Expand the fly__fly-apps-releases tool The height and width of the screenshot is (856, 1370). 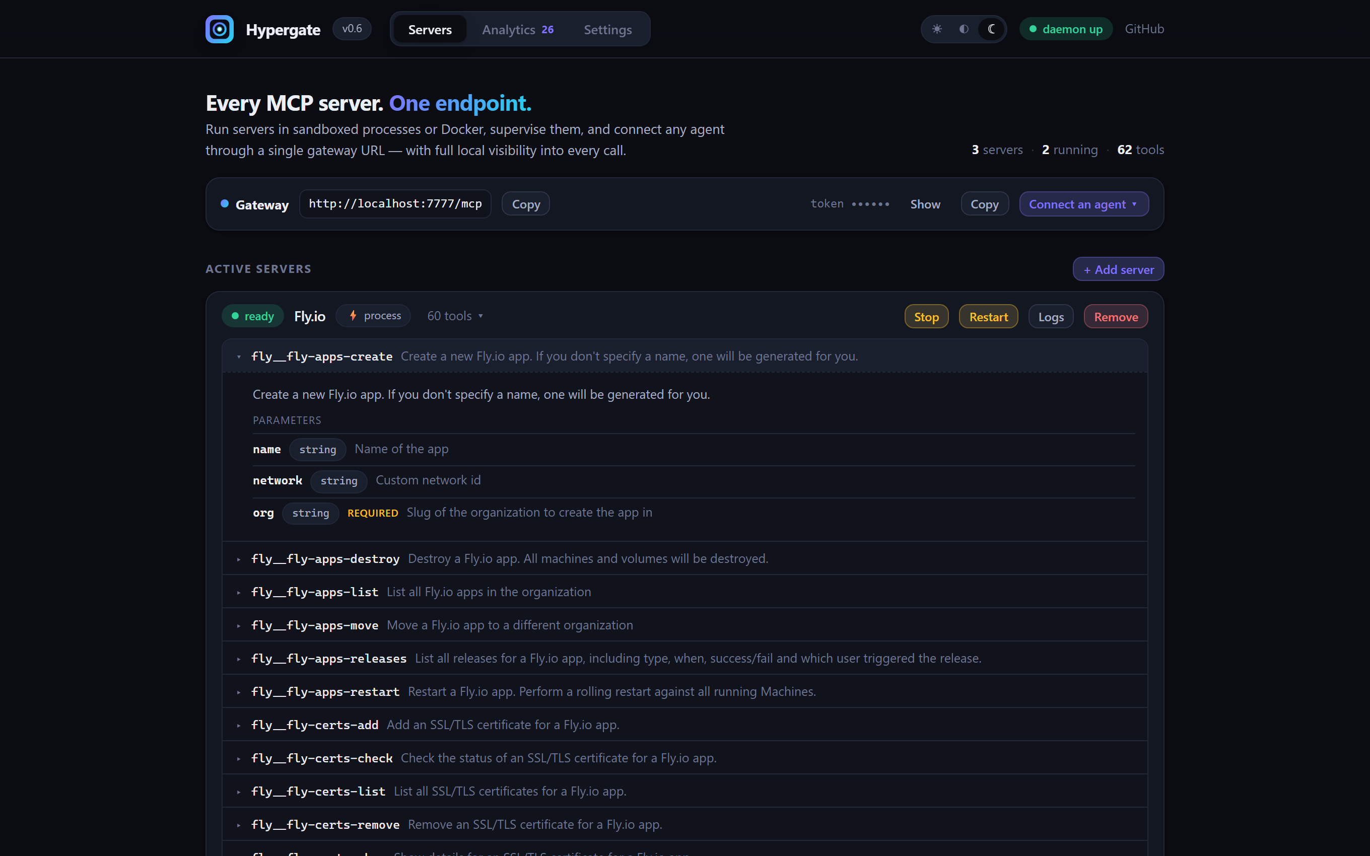[x=685, y=659]
